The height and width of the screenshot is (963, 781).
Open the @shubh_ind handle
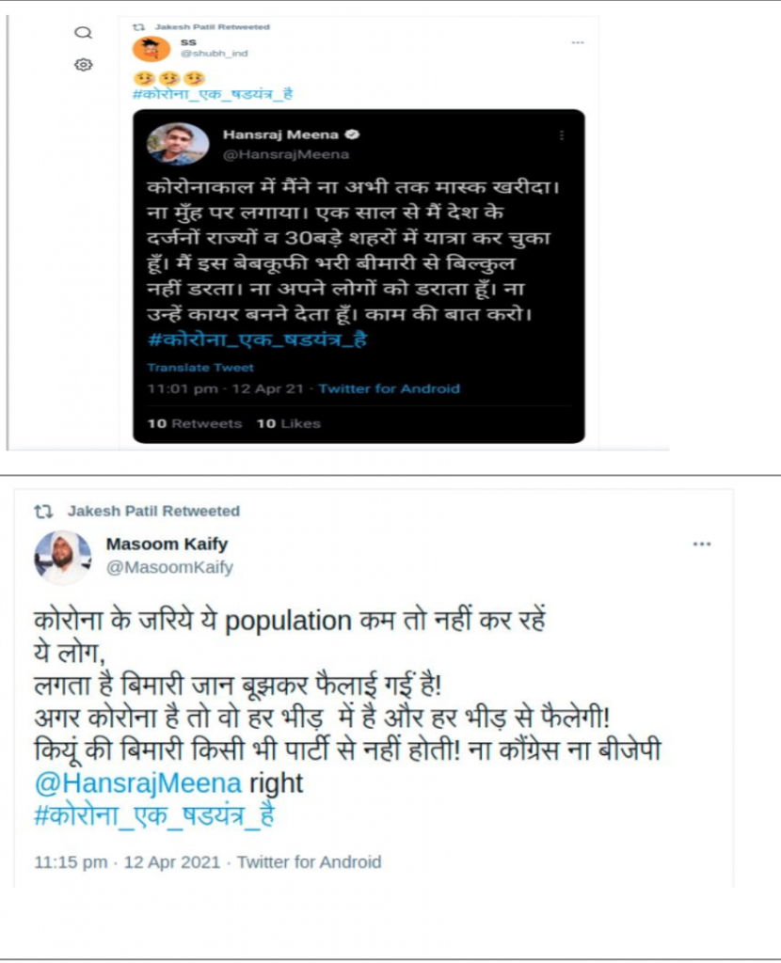pyautogui.click(x=214, y=54)
